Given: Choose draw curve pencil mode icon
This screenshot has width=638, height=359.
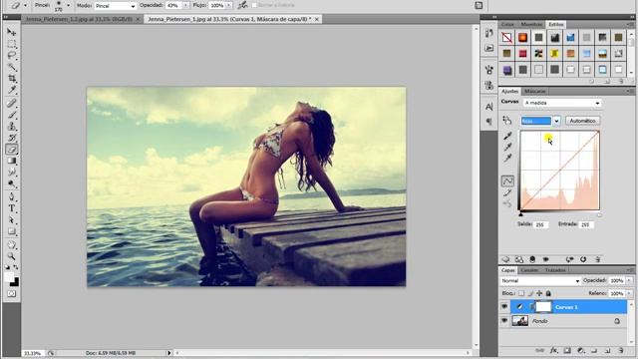Looking at the screenshot, I should tap(507, 192).
